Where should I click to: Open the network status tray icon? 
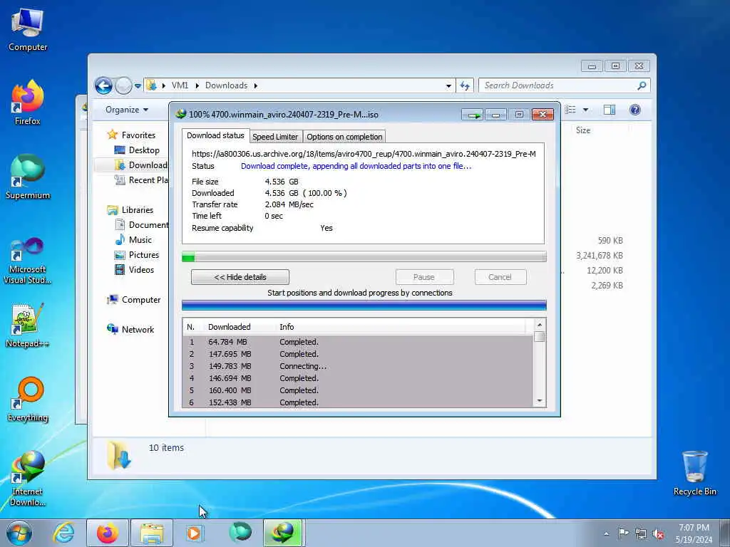[x=641, y=534]
